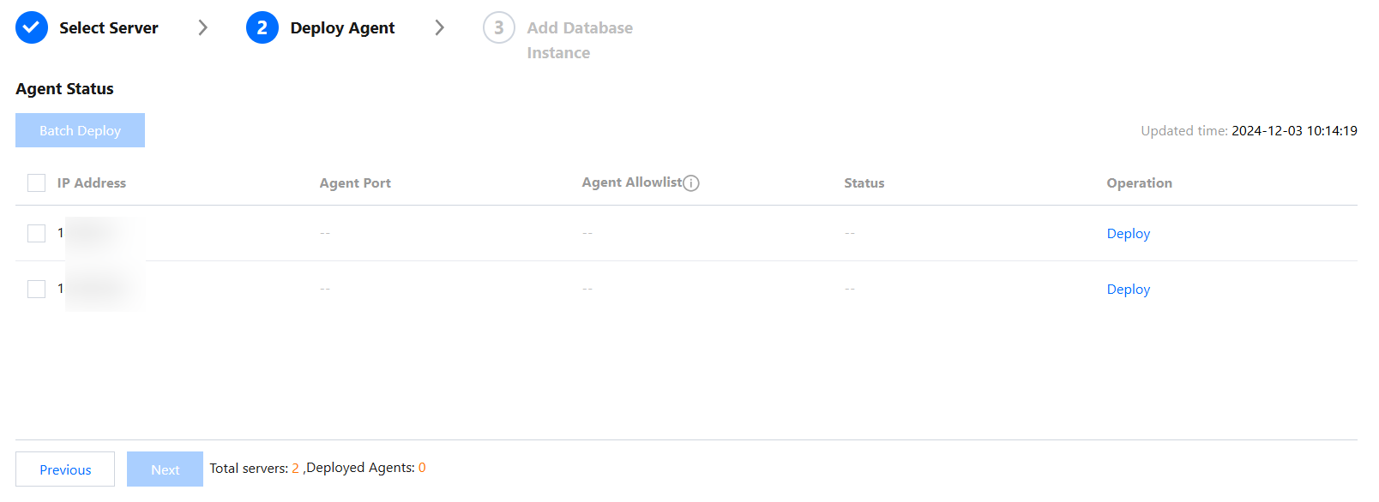1379x502 pixels.
Task: Click the Select Server checkmark icon
Action: click(x=32, y=27)
